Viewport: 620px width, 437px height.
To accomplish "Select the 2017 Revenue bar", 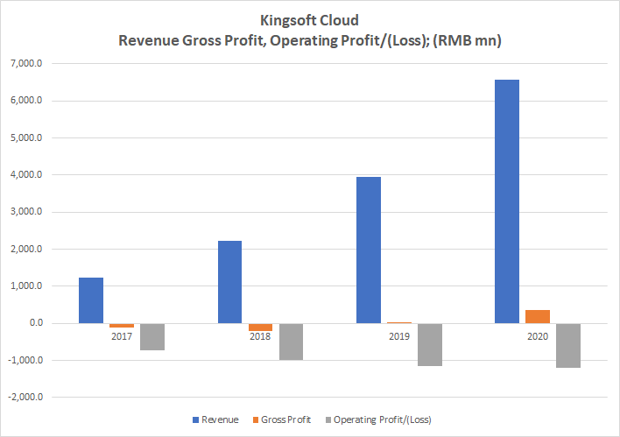I will (91, 300).
